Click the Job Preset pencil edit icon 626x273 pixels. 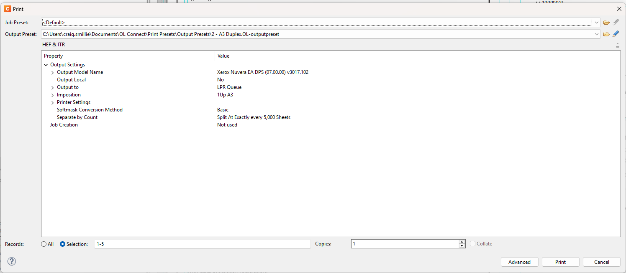pos(616,23)
